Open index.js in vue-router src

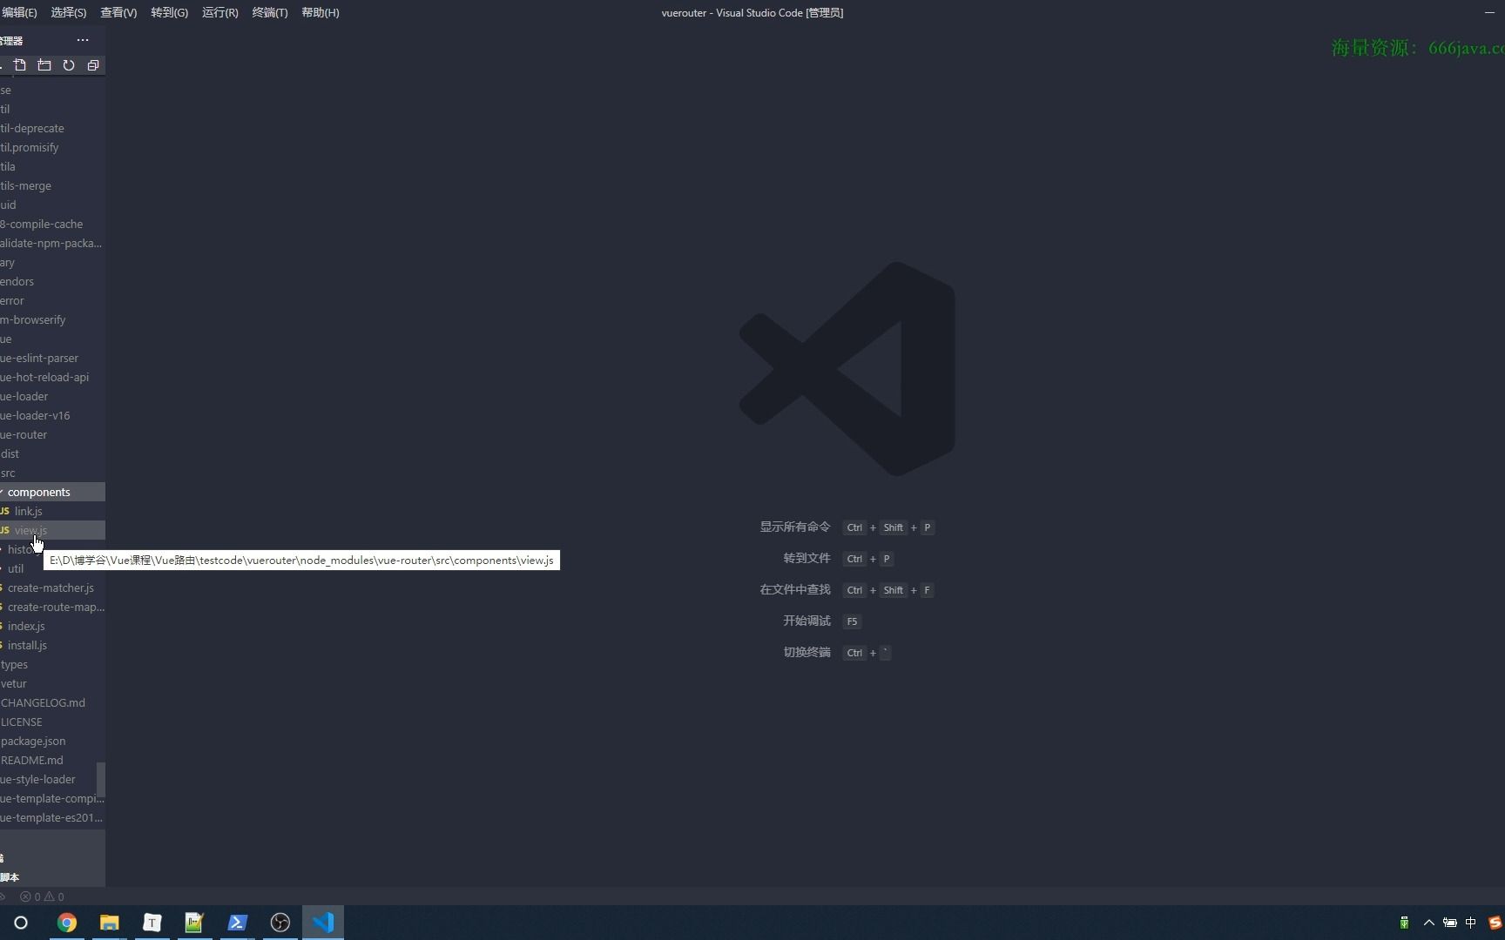pyautogui.click(x=52, y=626)
